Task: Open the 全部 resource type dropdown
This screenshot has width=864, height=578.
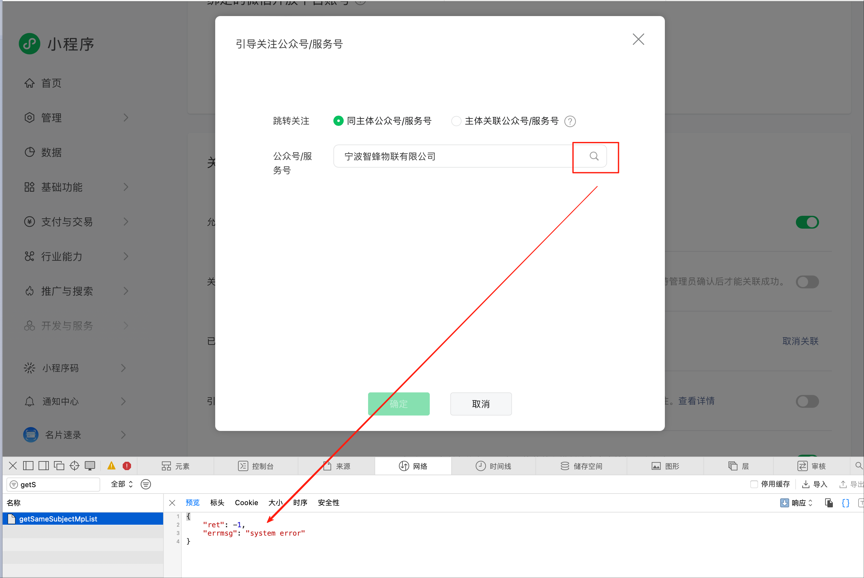Action: pyautogui.click(x=122, y=484)
